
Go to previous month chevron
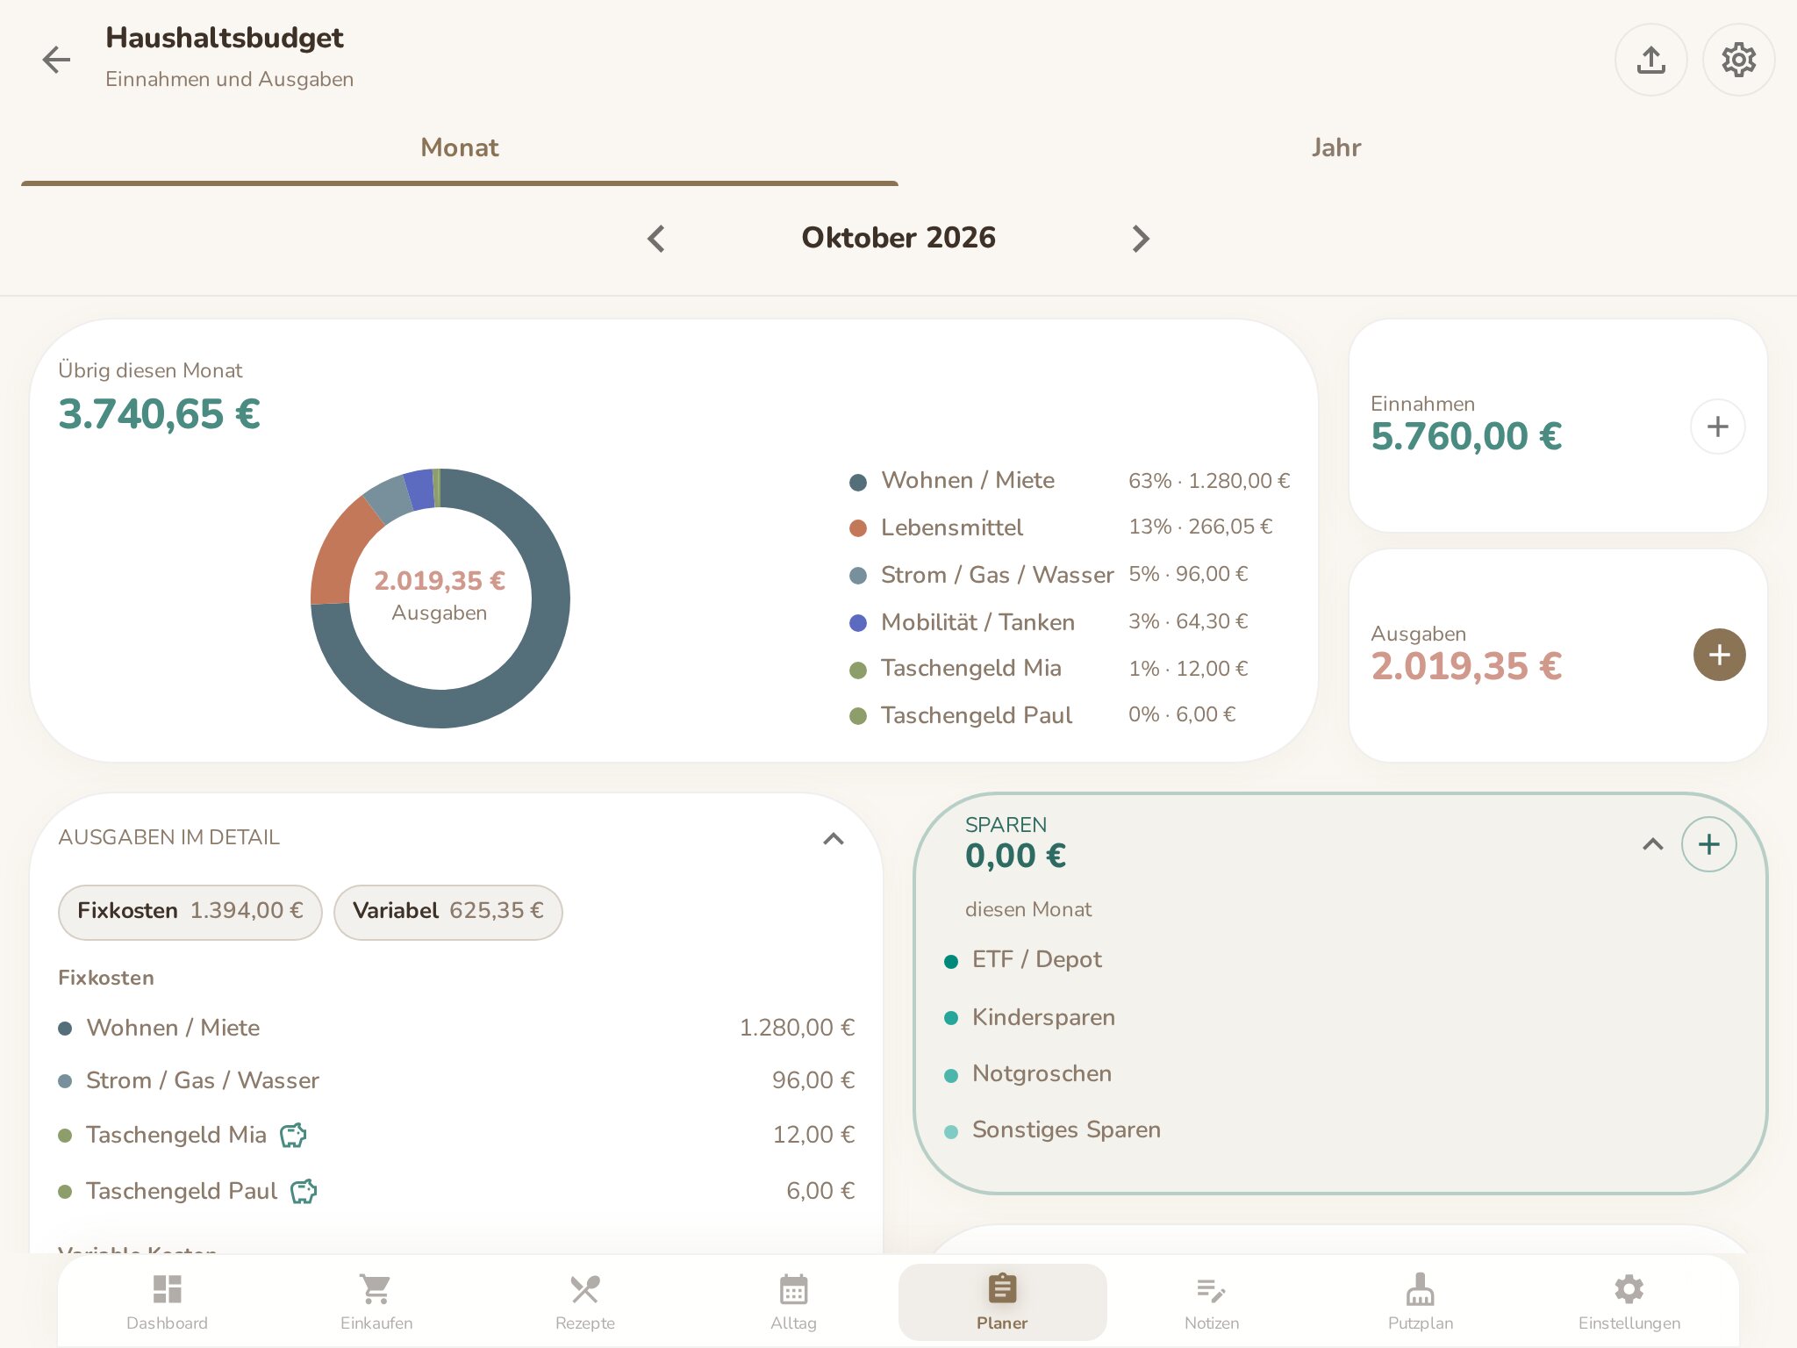click(656, 239)
